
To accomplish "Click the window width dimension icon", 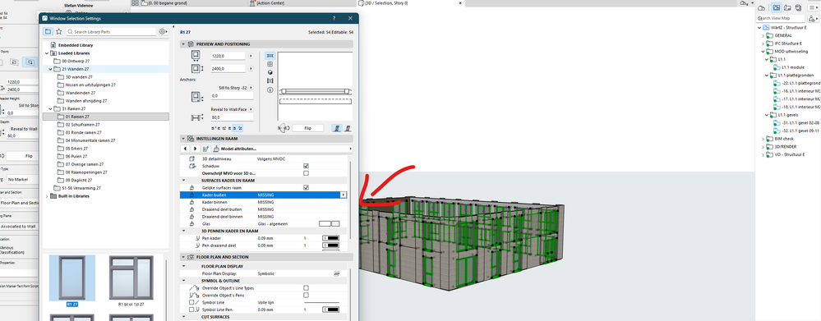I will tap(196, 56).
